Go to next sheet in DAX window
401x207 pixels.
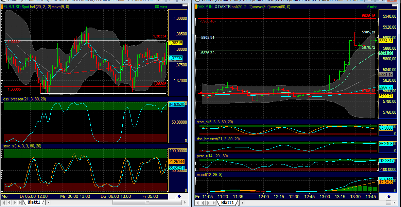tap(208, 203)
